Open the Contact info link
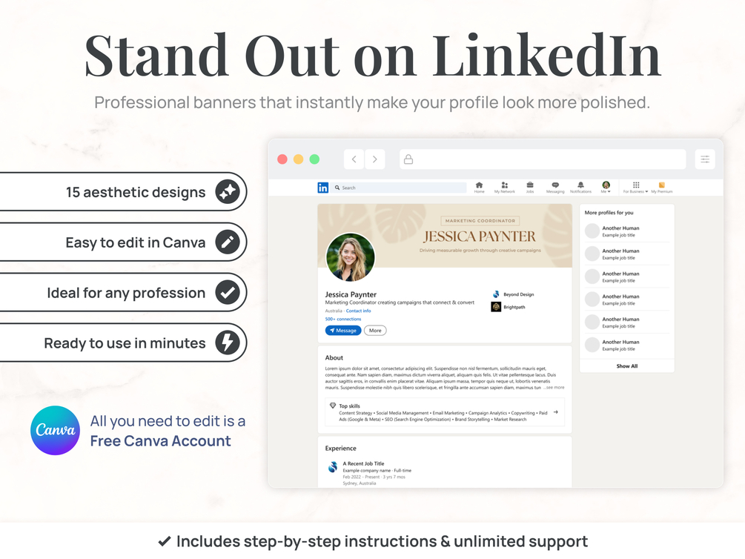Screen dimensions: 745x559 point(358,311)
